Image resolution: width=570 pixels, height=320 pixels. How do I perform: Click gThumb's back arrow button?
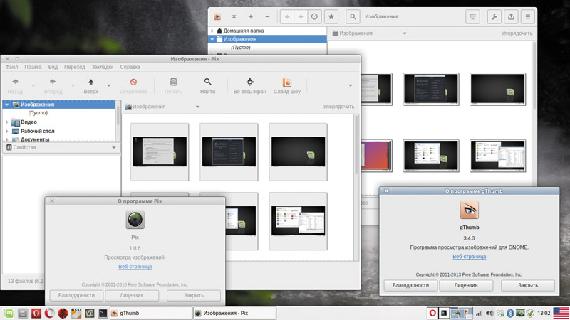pyautogui.click(x=287, y=16)
